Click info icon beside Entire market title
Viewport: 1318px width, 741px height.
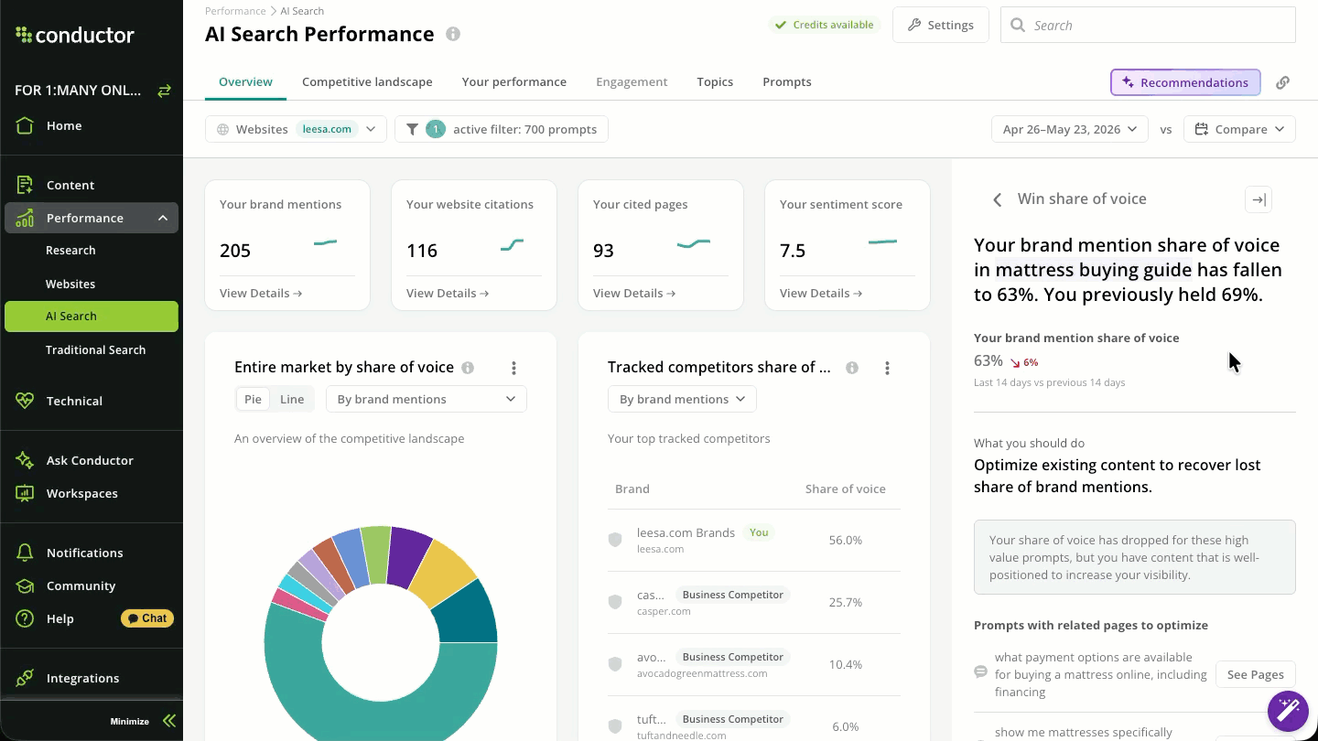coord(468,368)
